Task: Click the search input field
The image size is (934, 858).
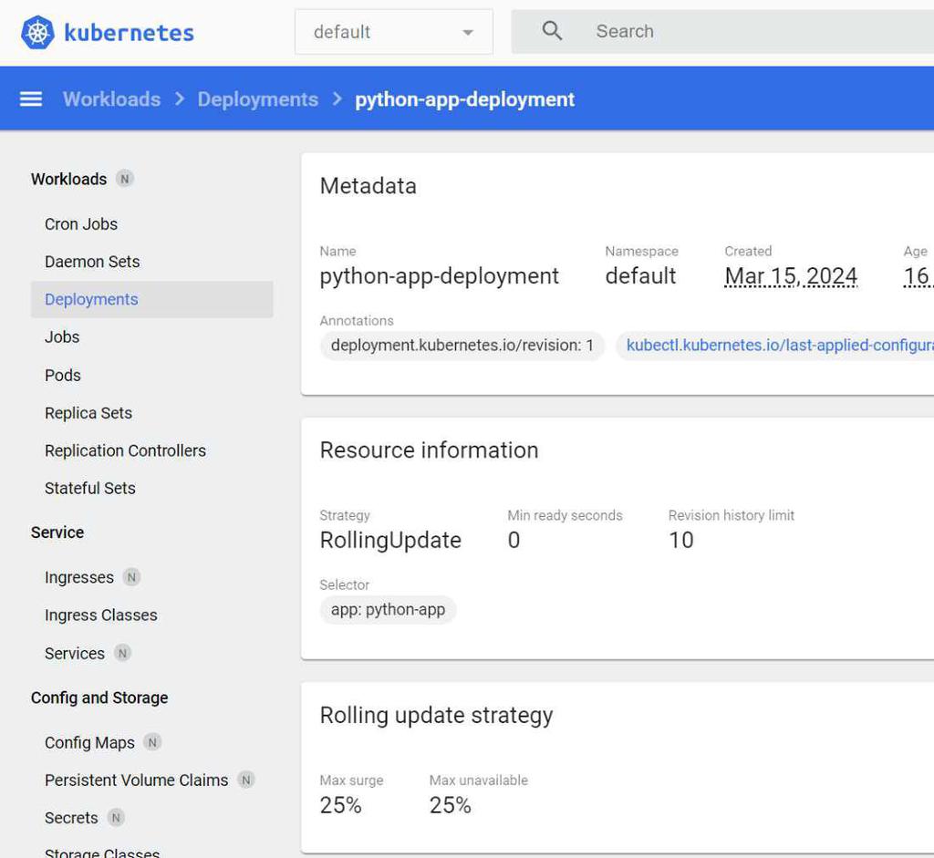Action: tap(748, 32)
